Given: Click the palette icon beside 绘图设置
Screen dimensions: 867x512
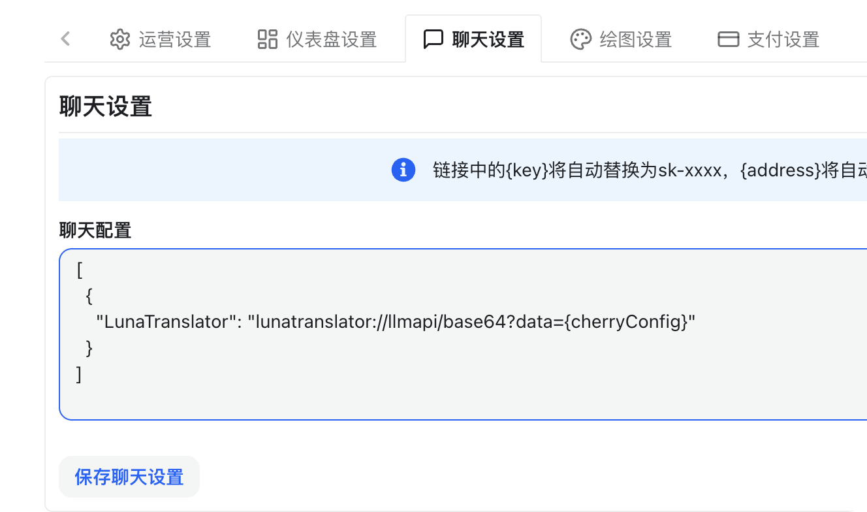Looking at the screenshot, I should click(x=582, y=39).
